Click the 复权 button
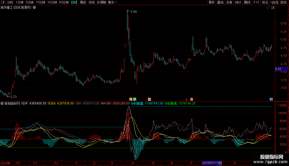Viewport: 289px width, 166px height. click(212, 2)
